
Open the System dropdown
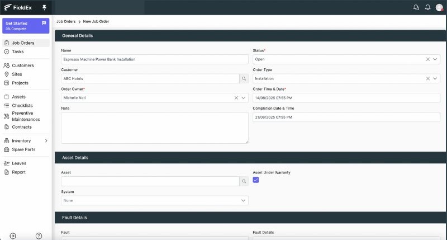pos(155,200)
